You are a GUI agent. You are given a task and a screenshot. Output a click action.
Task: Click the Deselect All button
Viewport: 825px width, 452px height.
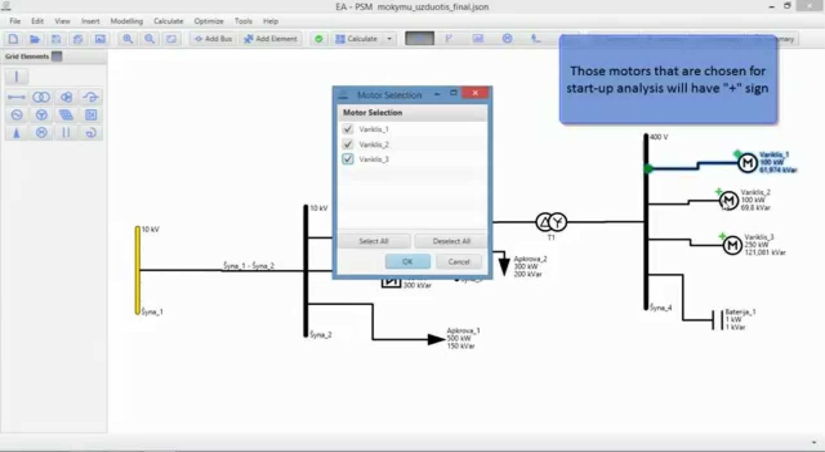[451, 241]
